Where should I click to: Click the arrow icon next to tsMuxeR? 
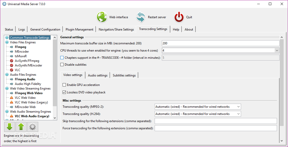pyautogui.click(x=12, y=56)
